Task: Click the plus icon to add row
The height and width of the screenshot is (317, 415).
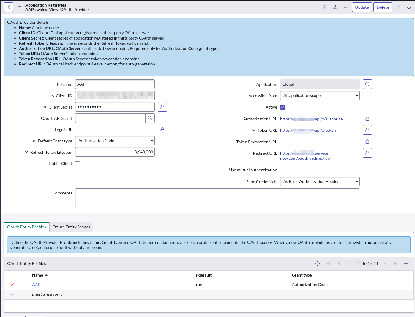Action: 12,294
